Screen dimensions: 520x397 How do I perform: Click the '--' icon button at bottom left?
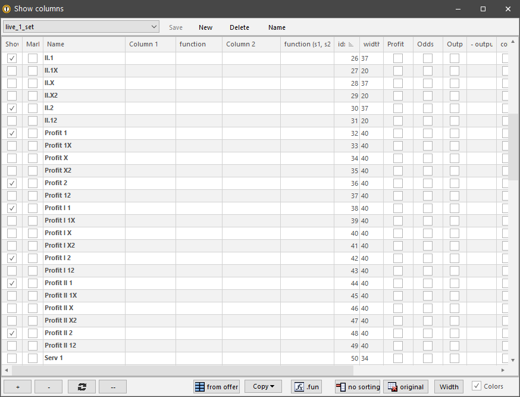coord(112,386)
